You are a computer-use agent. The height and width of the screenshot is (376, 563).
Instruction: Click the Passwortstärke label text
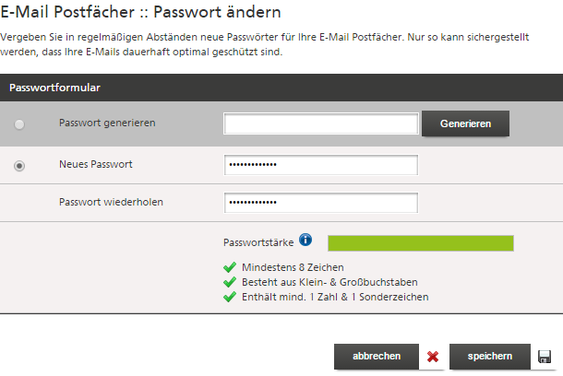point(258,243)
